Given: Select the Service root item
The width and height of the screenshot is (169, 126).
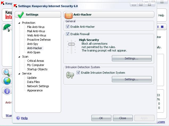Looking at the screenshot, I should point(27,74).
